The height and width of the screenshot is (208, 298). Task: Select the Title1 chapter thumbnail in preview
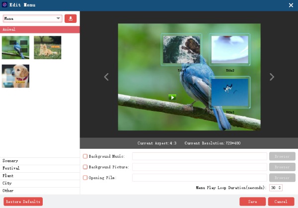181,50
